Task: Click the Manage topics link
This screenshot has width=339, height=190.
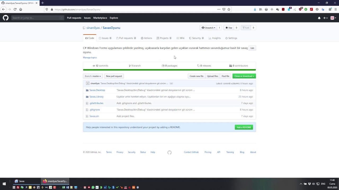Action: coord(90,58)
